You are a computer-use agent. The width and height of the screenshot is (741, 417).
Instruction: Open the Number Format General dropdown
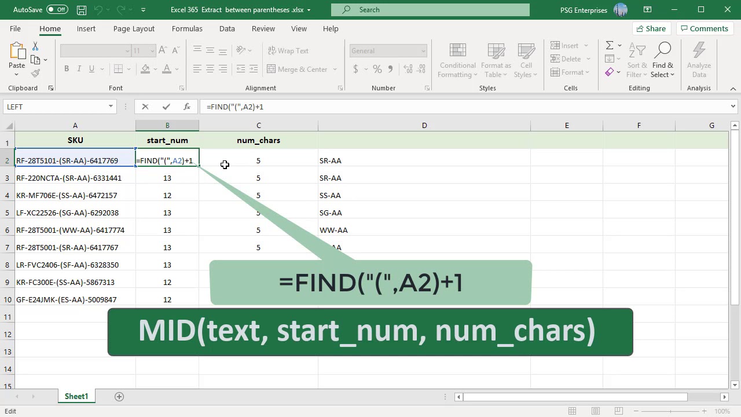pyautogui.click(x=423, y=51)
